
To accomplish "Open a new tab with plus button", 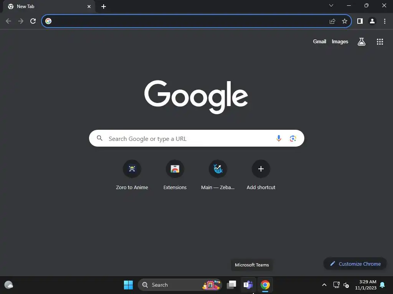I will [104, 7].
